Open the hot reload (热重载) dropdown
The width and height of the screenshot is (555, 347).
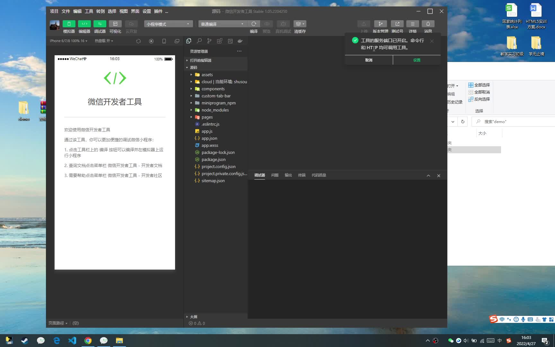click(x=104, y=41)
